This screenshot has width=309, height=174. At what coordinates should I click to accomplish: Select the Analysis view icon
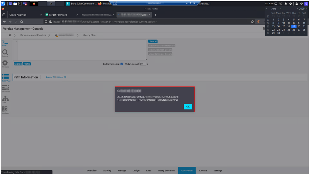click(5, 110)
